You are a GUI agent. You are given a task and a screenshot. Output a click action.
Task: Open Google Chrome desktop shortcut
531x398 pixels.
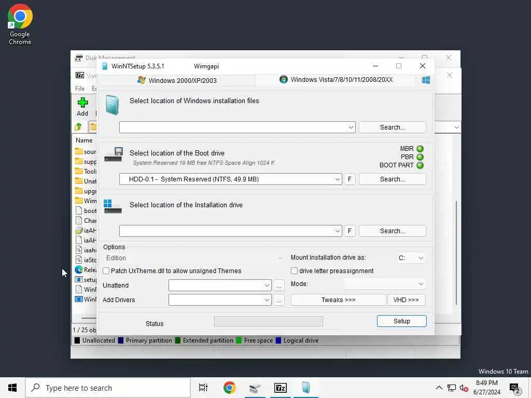click(20, 24)
